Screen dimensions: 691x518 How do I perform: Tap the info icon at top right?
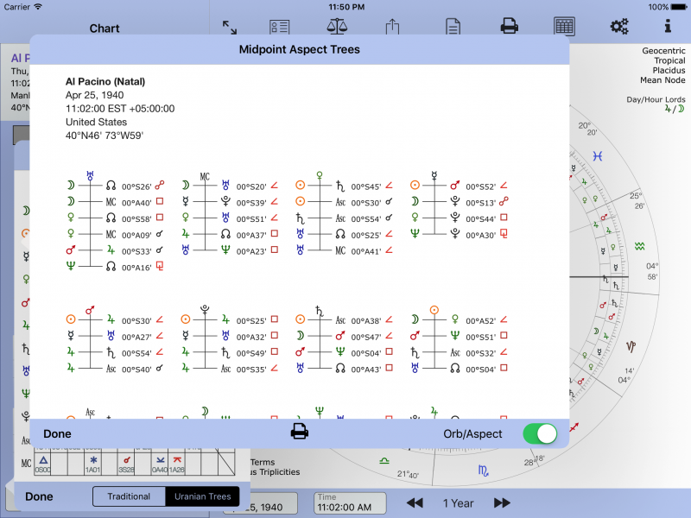[671, 26]
